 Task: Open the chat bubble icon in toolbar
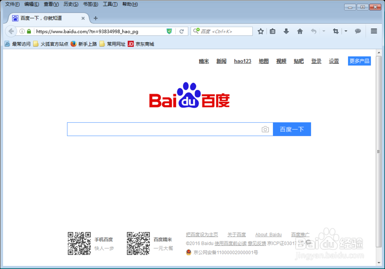[358, 31]
